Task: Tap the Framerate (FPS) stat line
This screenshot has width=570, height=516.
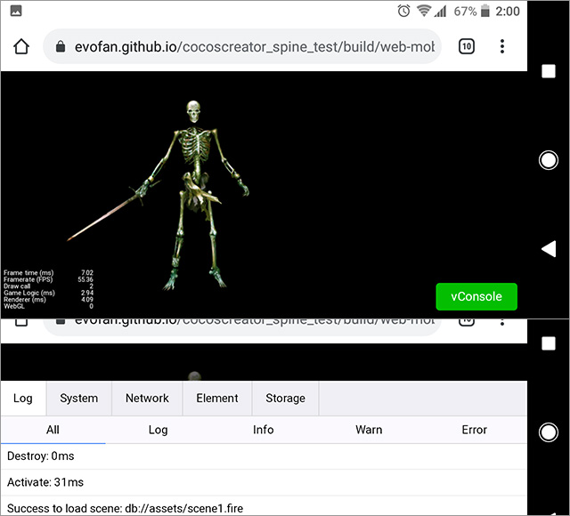Action: 48,279
